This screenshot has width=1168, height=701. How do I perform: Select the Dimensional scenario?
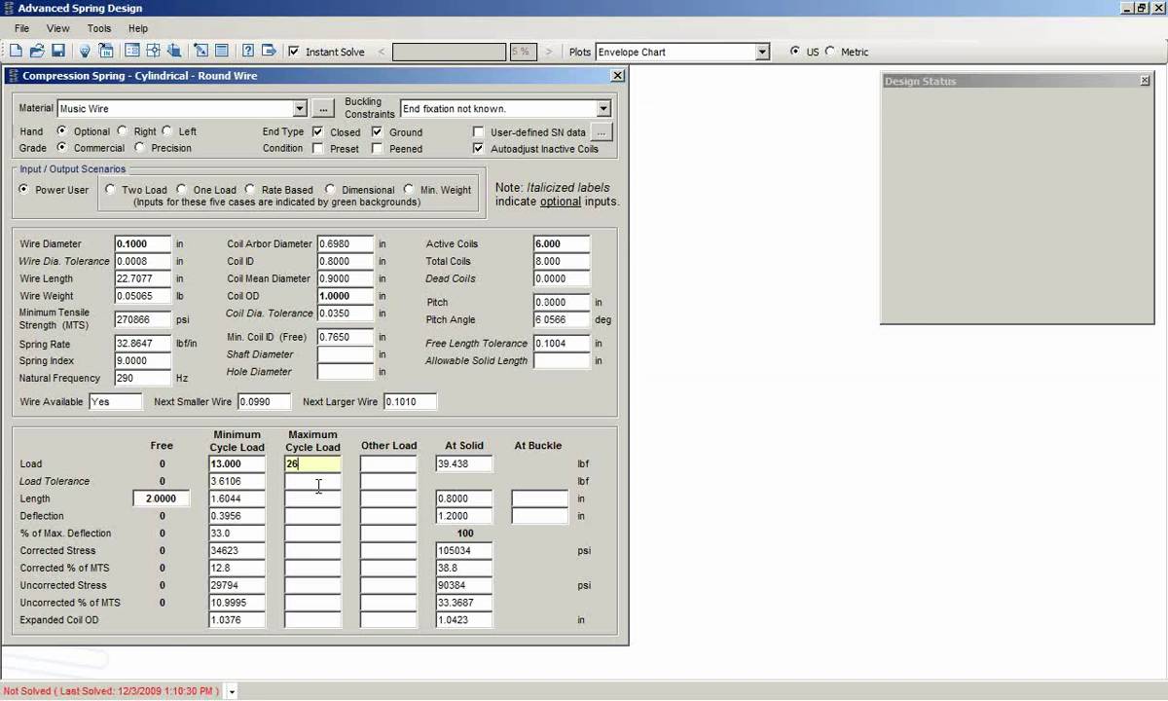point(330,189)
